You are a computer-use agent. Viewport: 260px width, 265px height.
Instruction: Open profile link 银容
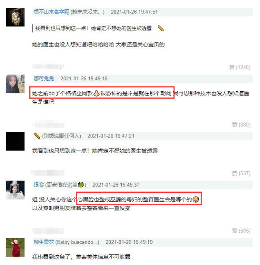coord(39,185)
